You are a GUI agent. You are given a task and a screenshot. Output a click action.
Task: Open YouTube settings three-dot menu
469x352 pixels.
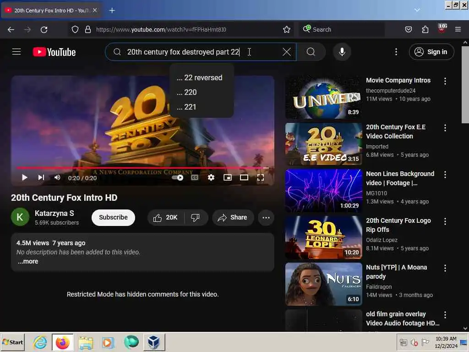click(396, 52)
